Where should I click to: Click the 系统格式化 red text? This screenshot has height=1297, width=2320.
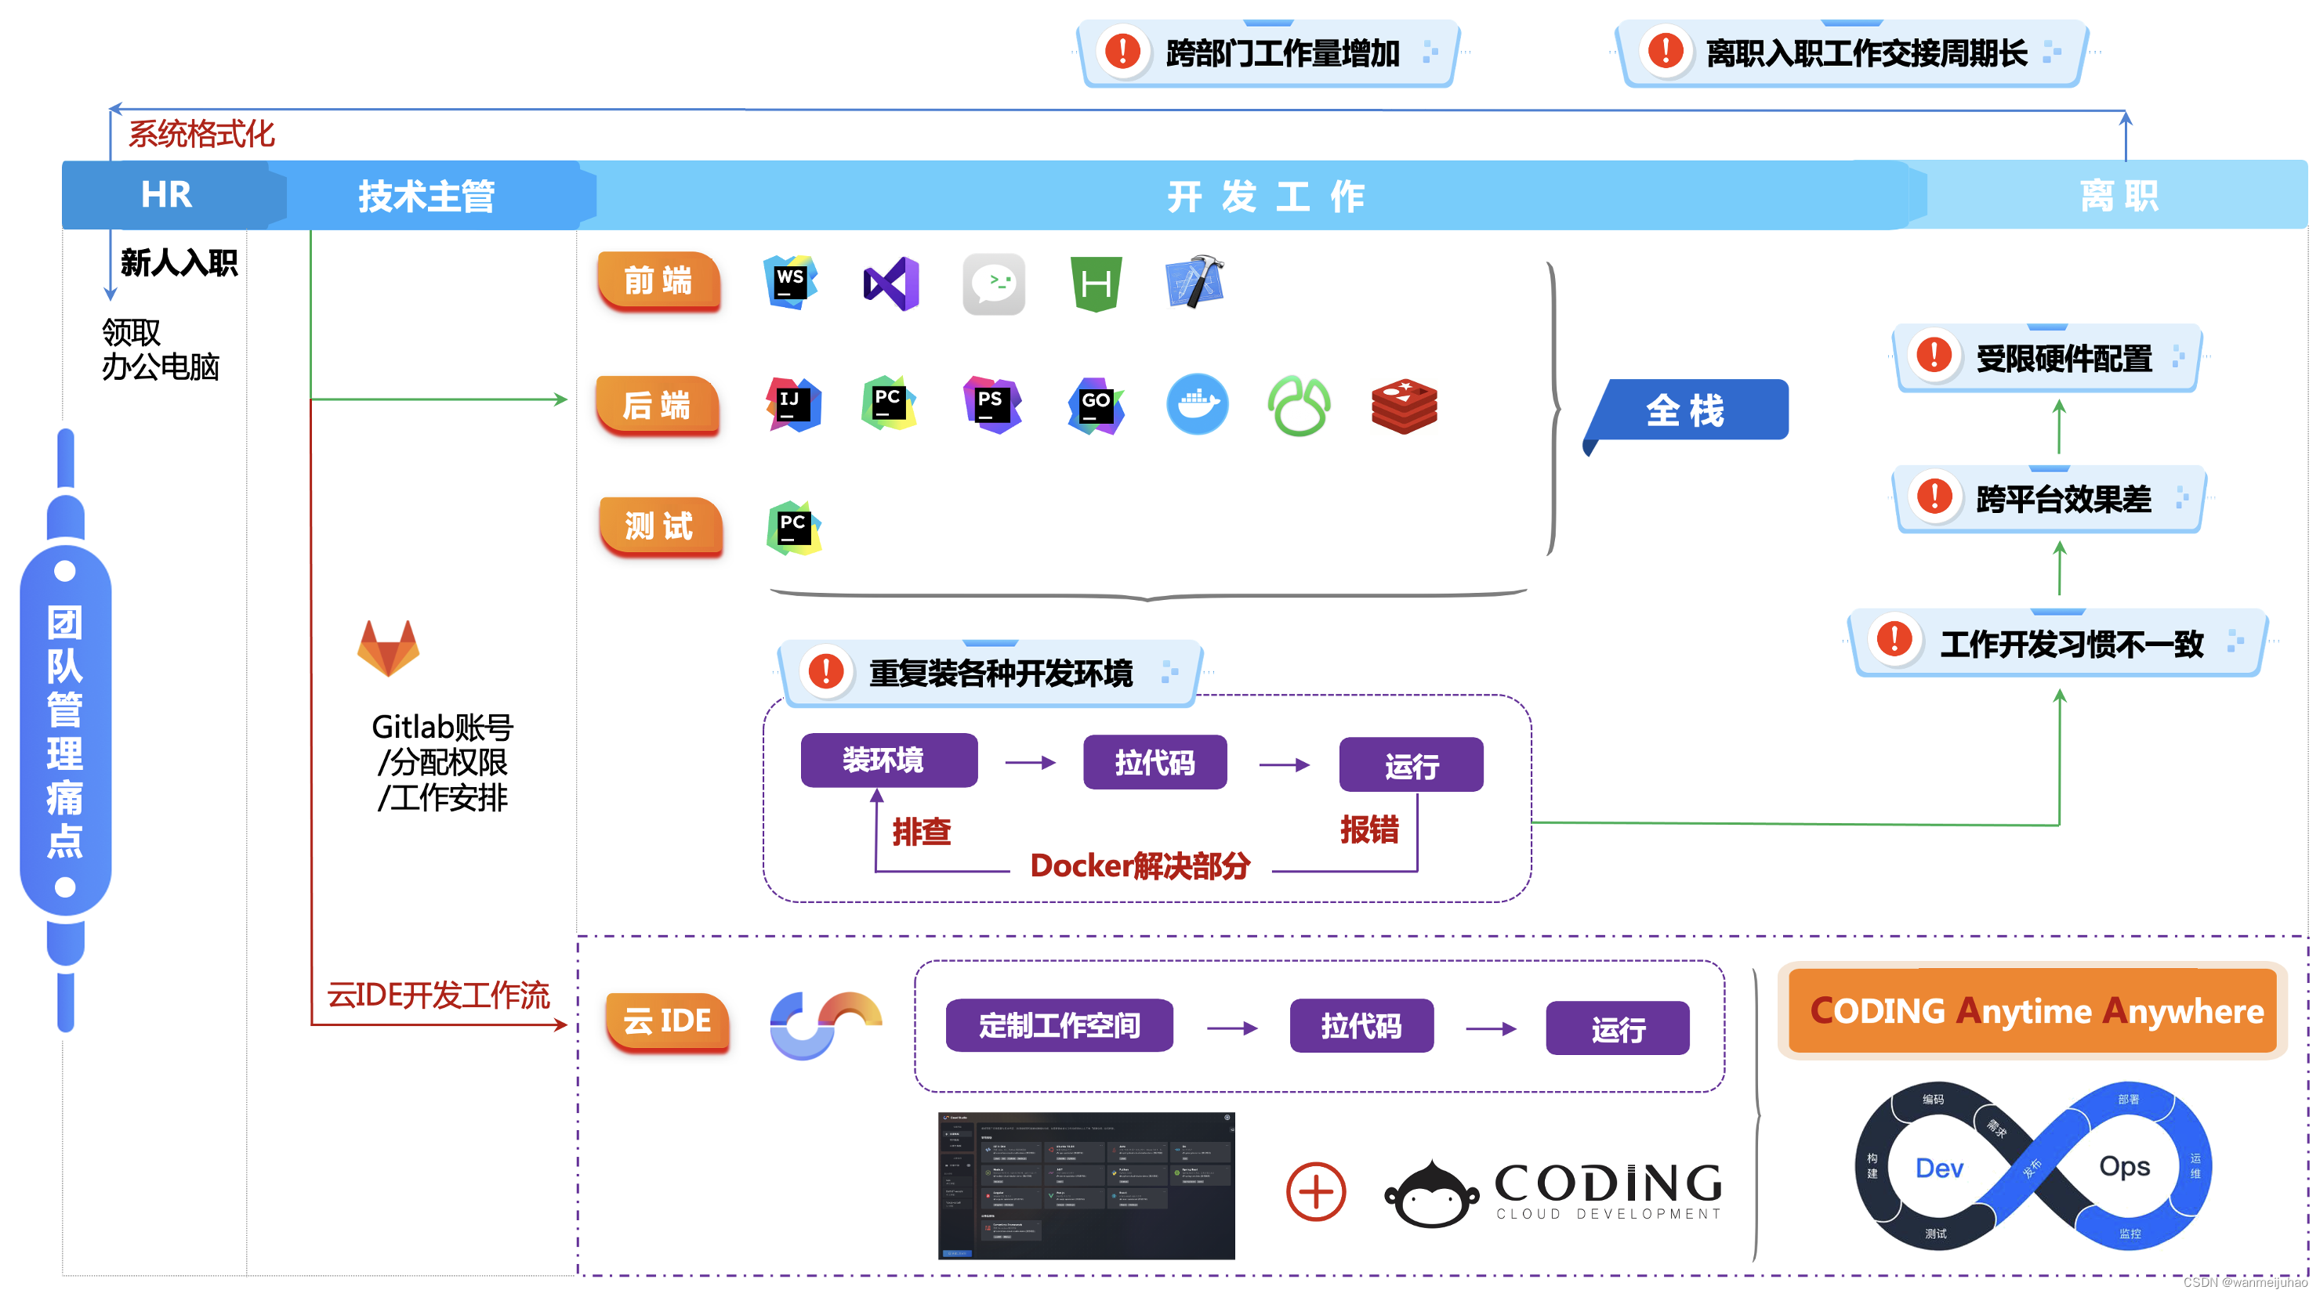coord(201,134)
